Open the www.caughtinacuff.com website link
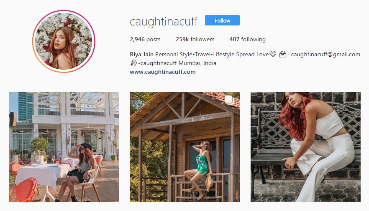 163,72
